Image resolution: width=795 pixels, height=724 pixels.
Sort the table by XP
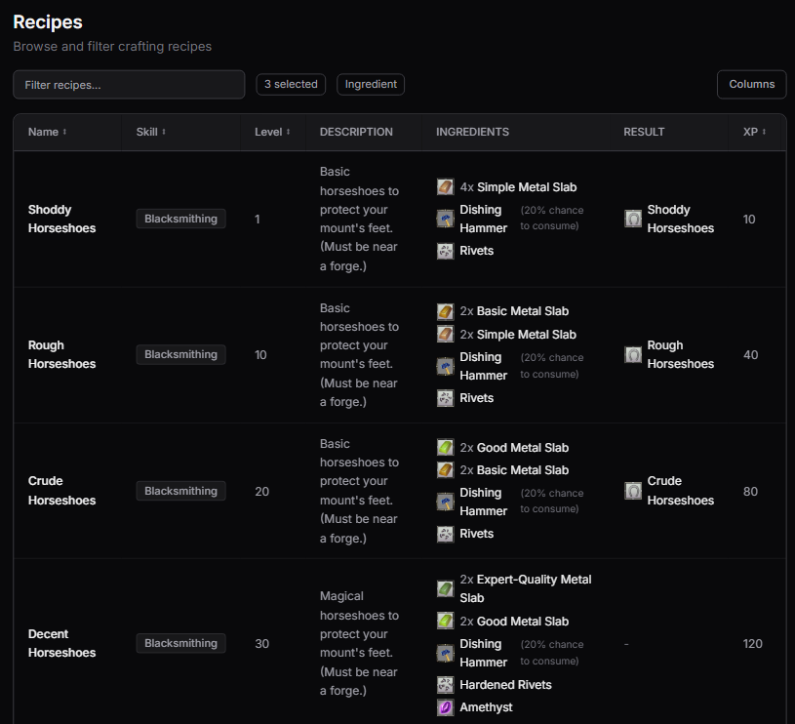click(752, 132)
